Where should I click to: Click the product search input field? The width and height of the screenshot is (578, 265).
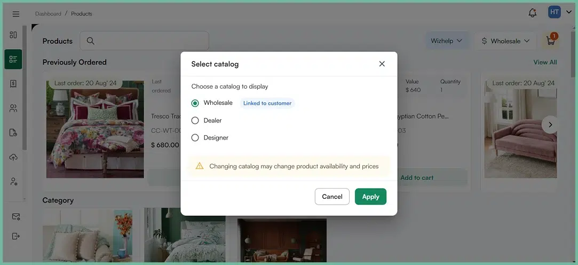coord(144,41)
